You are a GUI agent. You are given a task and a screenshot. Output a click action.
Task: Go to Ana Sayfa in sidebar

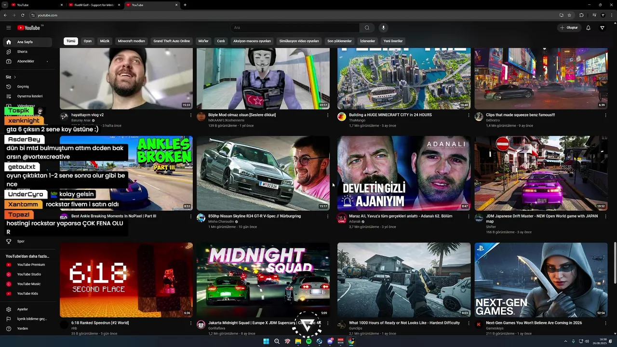(27, 42)
